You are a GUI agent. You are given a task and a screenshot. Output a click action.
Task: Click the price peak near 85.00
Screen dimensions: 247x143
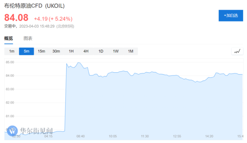pos(78,63)
